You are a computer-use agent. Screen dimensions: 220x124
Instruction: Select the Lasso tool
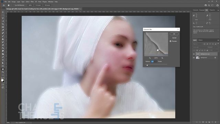[x=3, y=18]
